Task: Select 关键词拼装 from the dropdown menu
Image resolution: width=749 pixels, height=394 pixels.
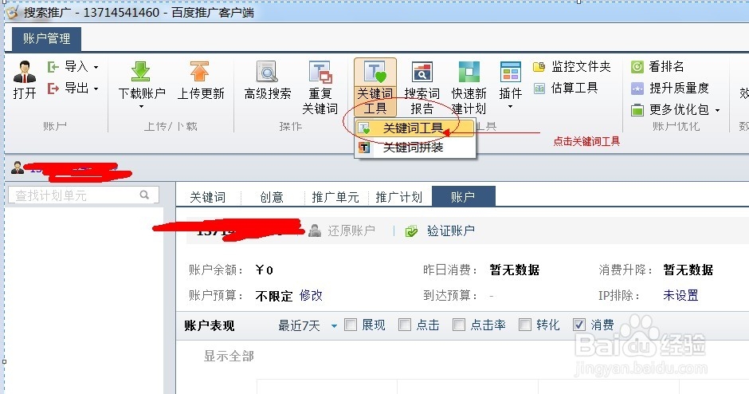Action: click(x=416, y=148)
